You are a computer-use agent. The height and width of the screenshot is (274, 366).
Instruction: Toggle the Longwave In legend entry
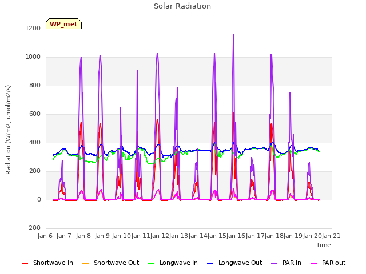(173, 263)
